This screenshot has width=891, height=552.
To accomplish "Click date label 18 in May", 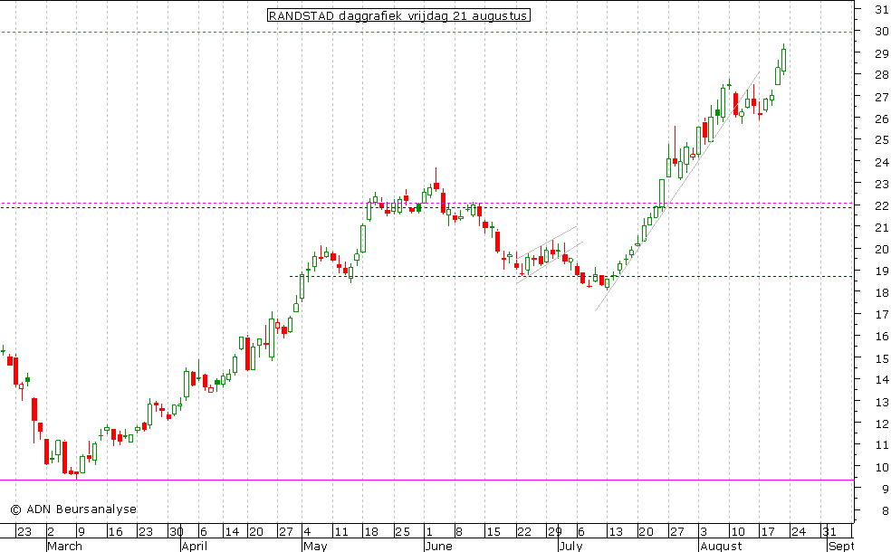I will coord(371,531).
